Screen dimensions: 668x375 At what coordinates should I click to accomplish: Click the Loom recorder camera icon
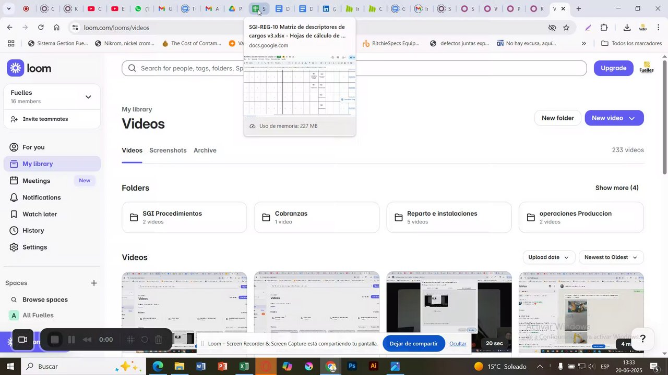pos(22,340)
